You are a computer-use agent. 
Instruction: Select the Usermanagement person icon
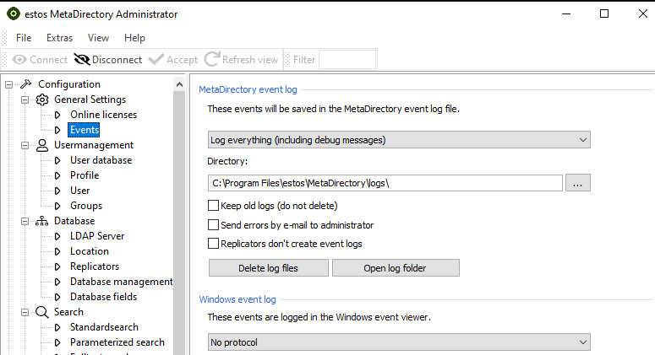pyautogui.click(x=42, y=145)
